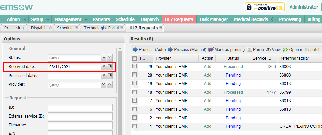Click the Received date input field
Screen dimensions: 322x135
click(75, 66)
